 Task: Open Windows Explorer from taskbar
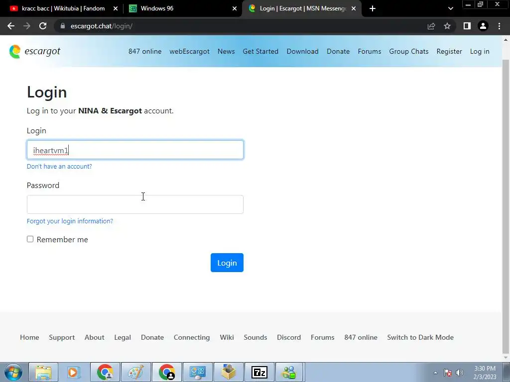(x=43, y=372)
